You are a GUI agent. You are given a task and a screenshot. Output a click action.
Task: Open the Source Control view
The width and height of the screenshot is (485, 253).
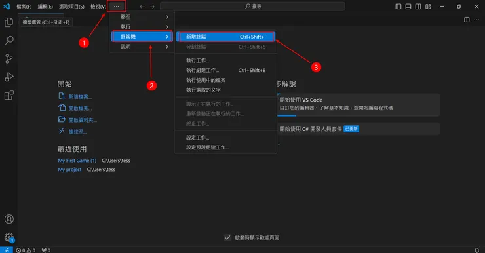click(9, 59)
